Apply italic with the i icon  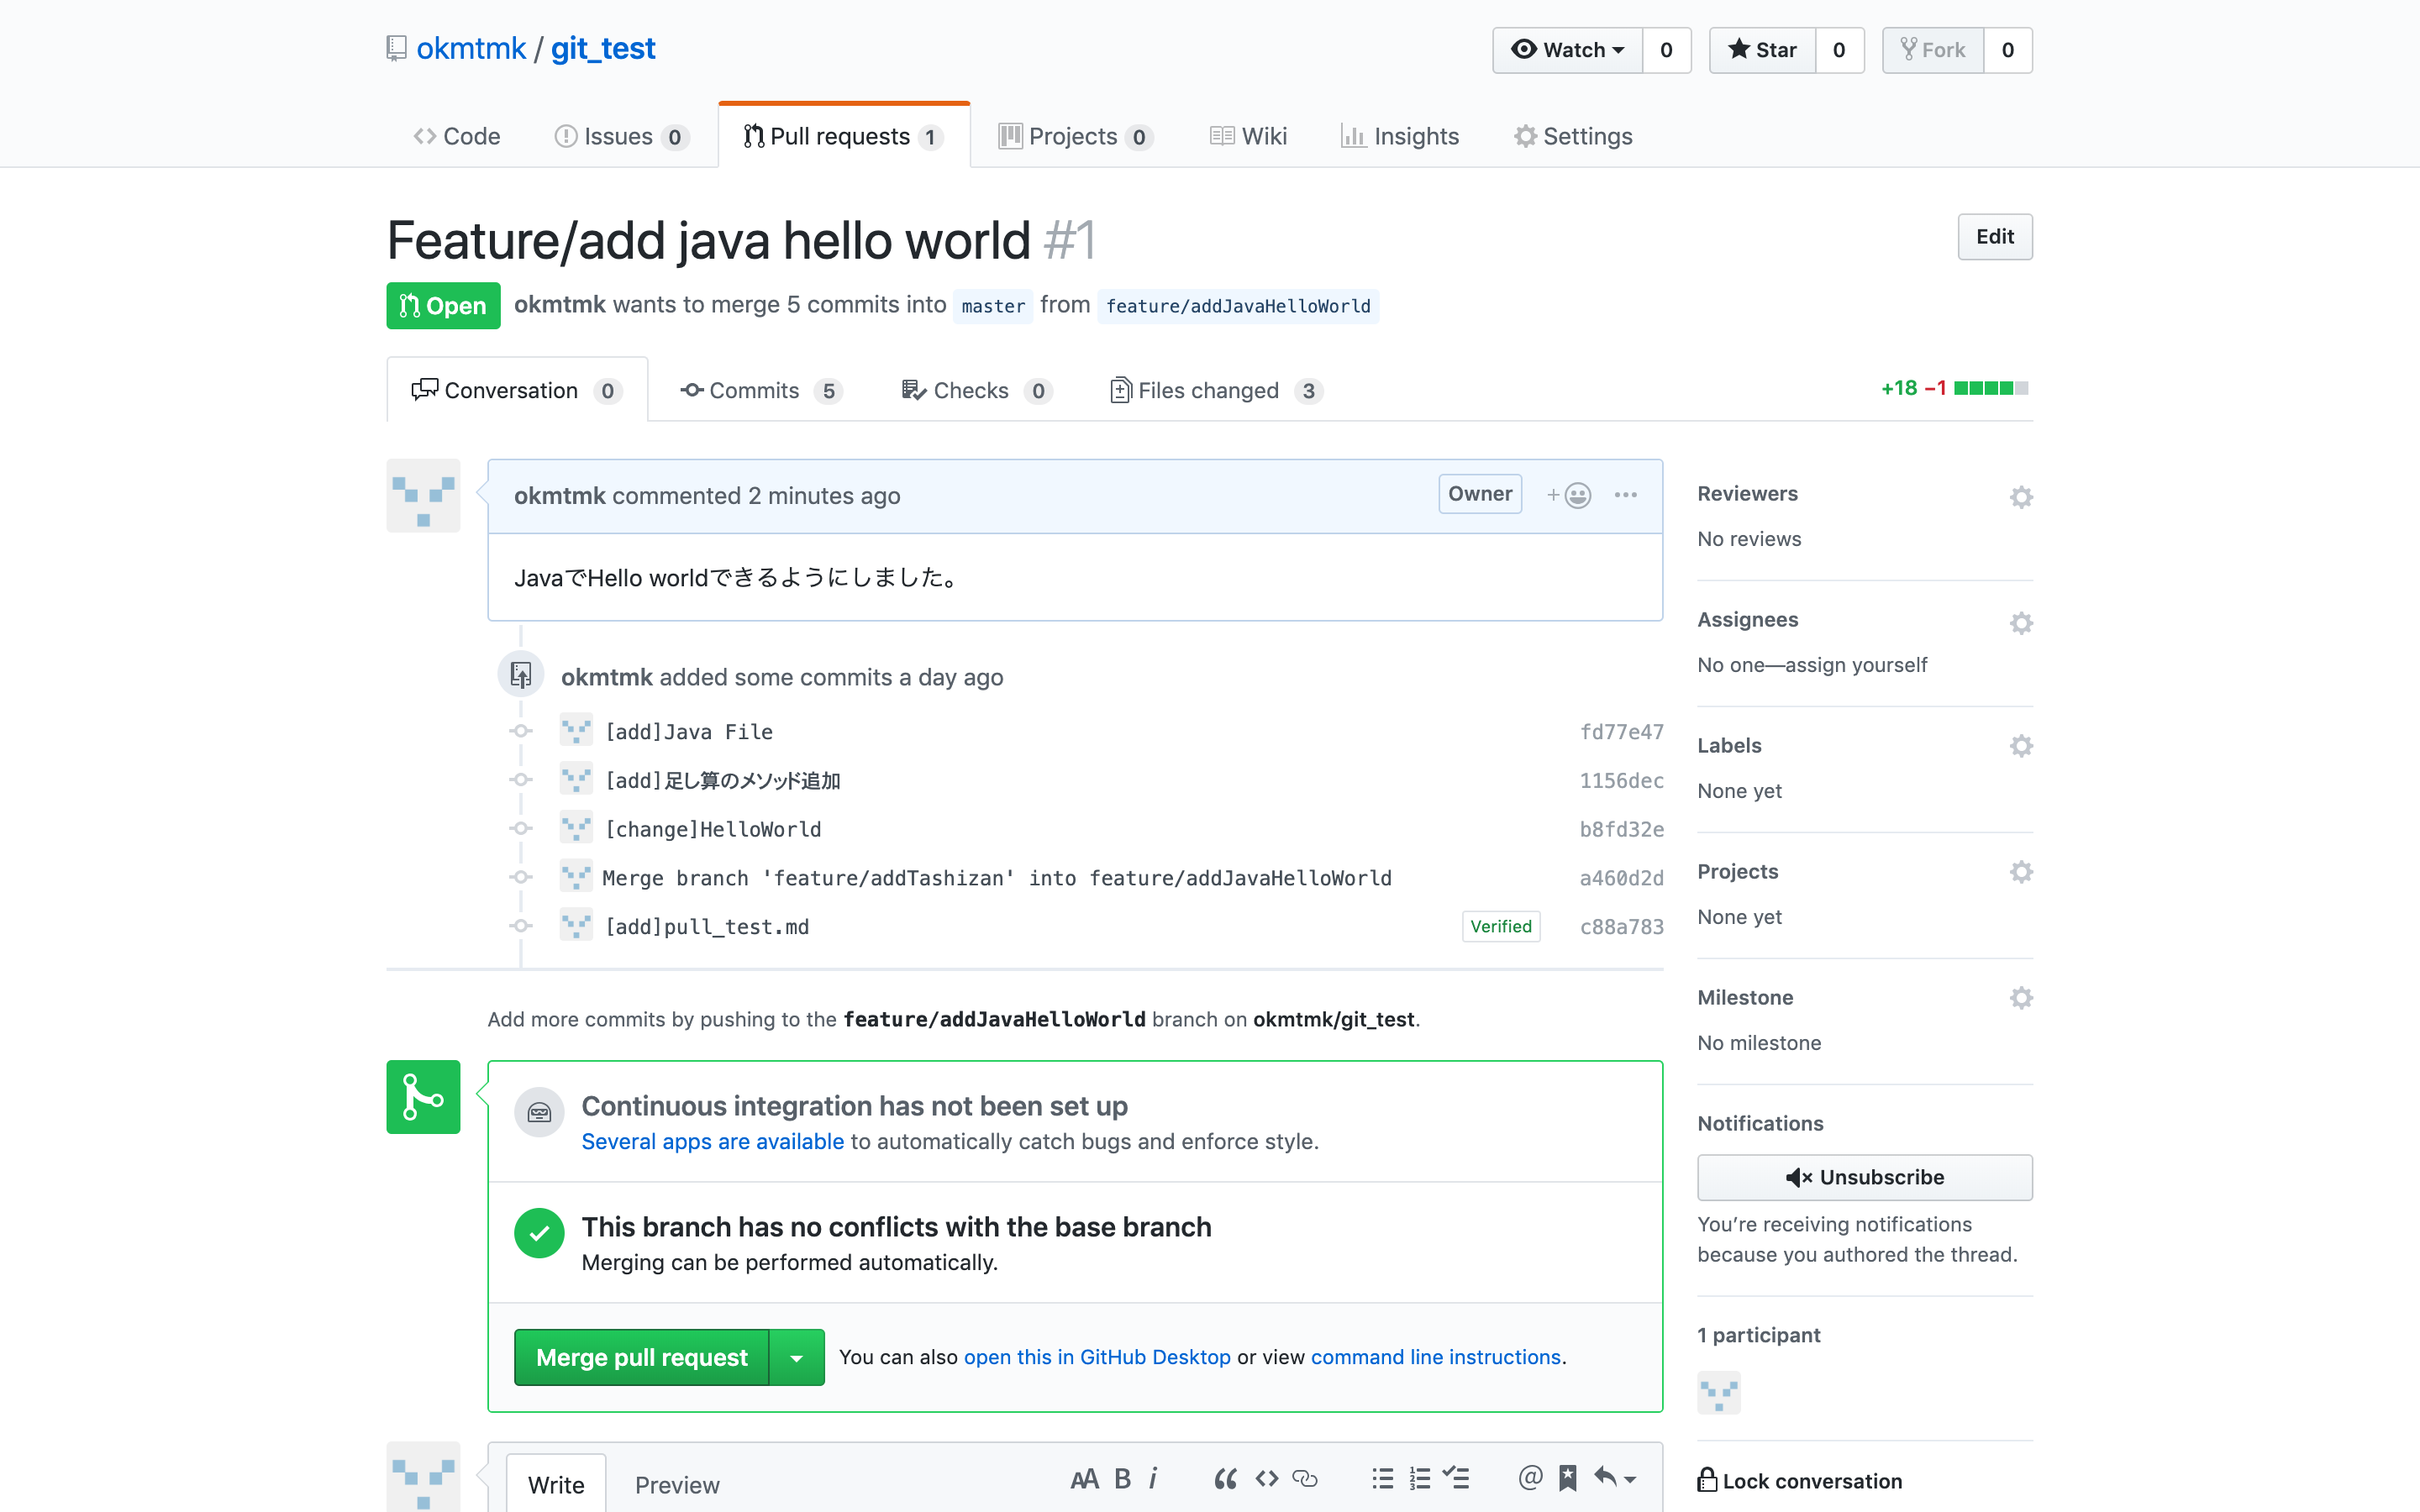[x=1153, y=1479]
